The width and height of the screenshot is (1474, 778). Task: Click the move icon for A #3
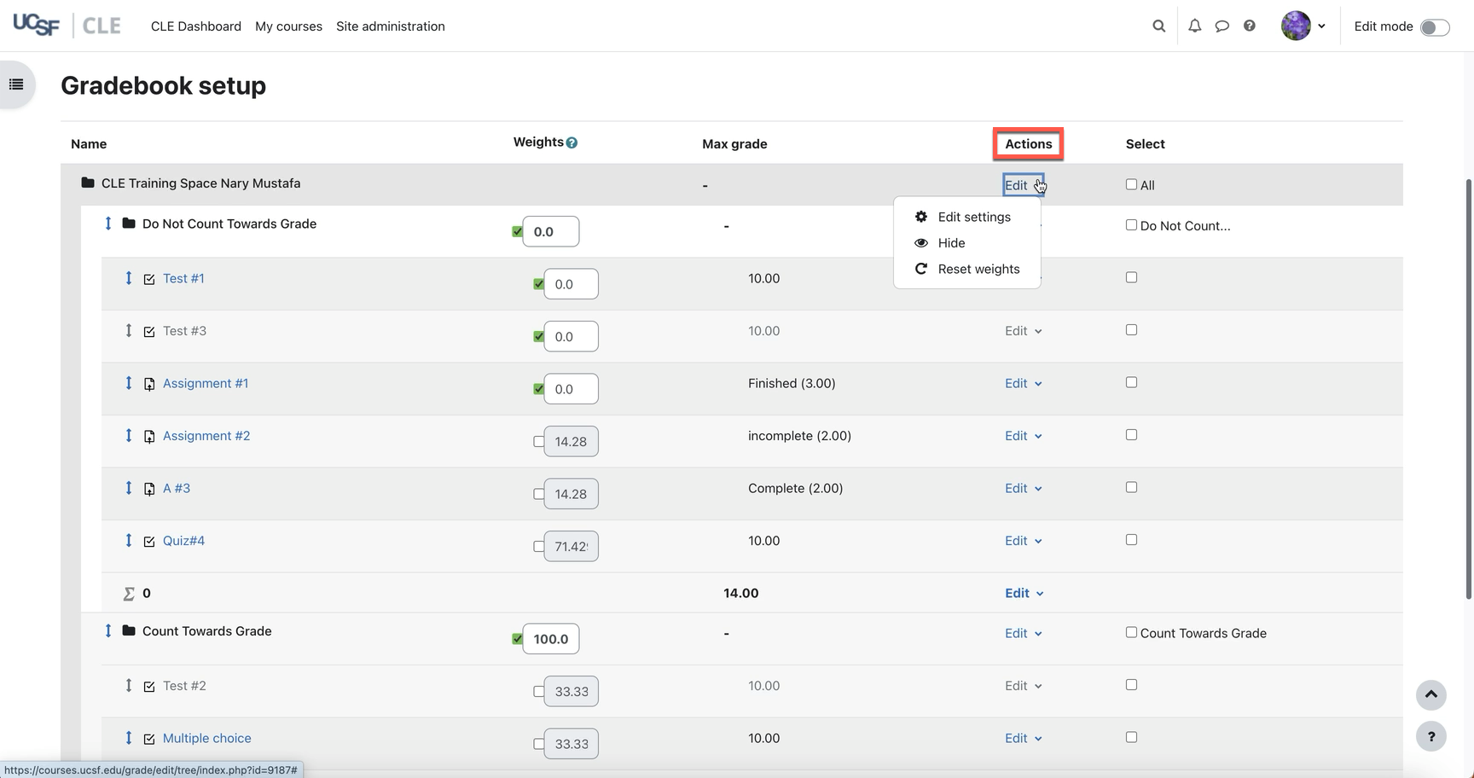click(129, 488)
